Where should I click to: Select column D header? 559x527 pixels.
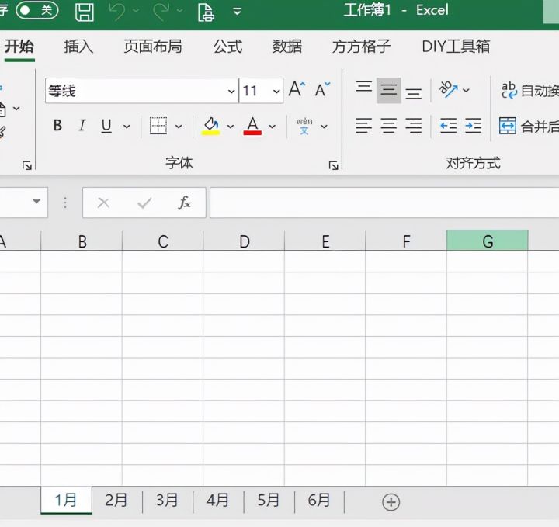[244, 241]
